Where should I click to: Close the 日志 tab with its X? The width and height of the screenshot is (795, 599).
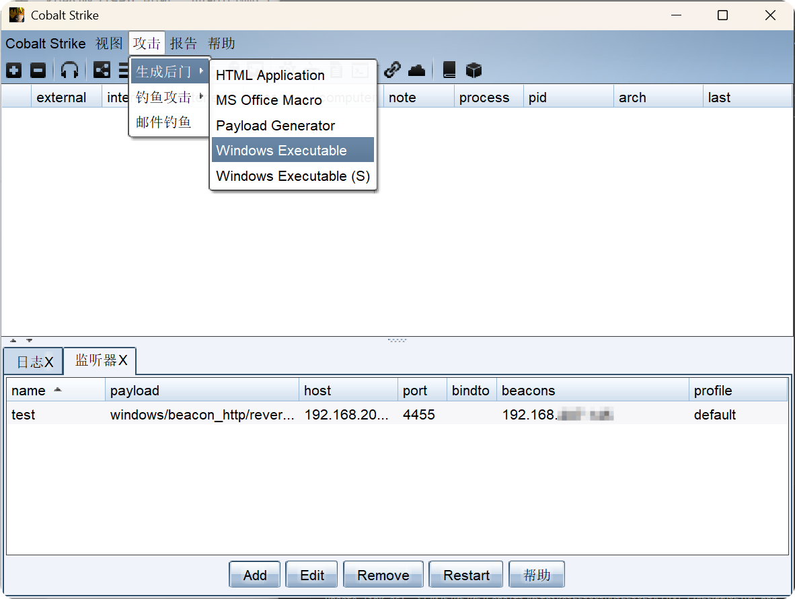(x=48, y=362)
